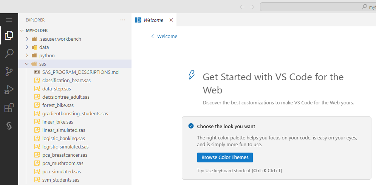Toggle the 'Choose the look you want' checkmark
This screenshot has width=376, height=185.
tap(191, 126)
